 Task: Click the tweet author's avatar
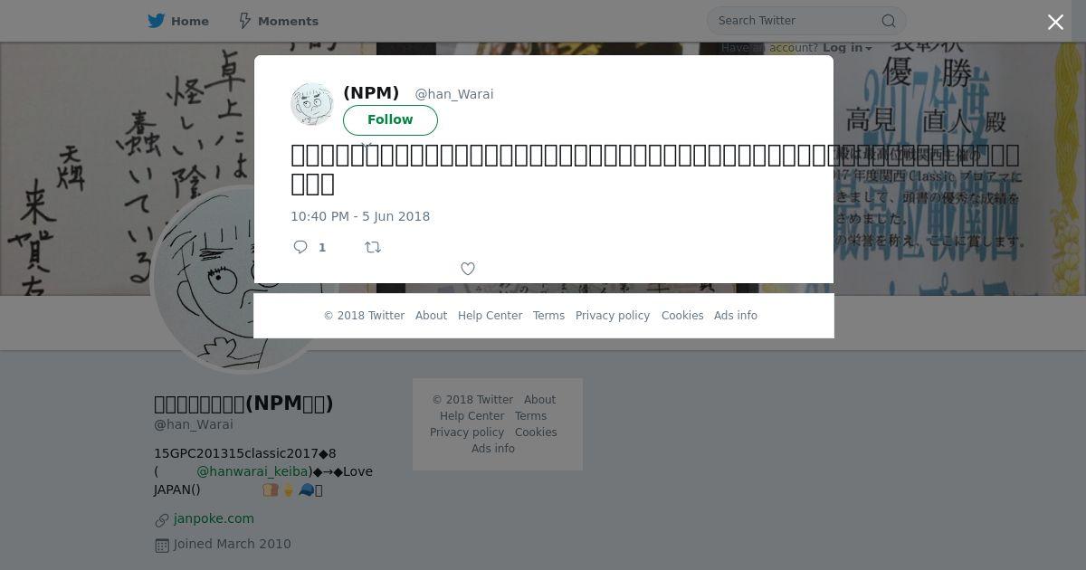pos(312,103)
